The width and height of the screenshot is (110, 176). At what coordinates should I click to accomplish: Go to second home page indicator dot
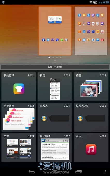(53, 57)
